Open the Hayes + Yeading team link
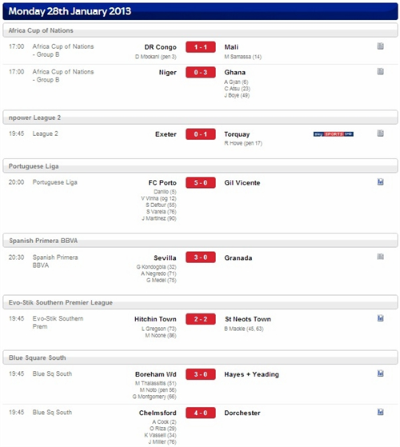The image size is (400, 447). pyautogui.click(x=251, y=374)
